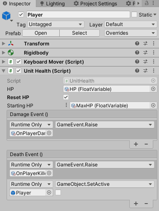Open Transform more options menu
The image size is (159, 211).
[154, 43]
